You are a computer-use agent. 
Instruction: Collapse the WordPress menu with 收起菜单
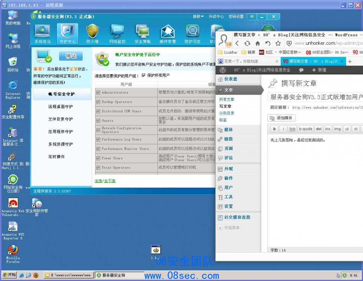click(x=229, y=228)
